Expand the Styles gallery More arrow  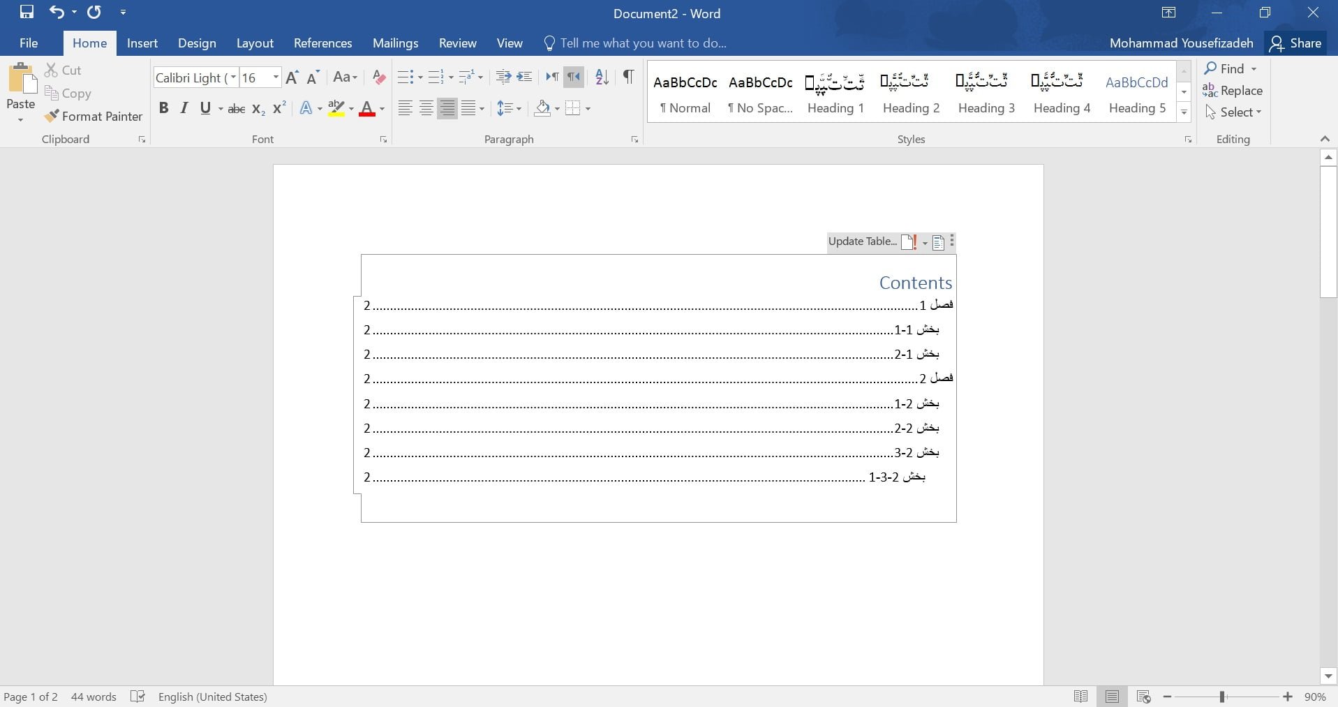point(1184,112)
